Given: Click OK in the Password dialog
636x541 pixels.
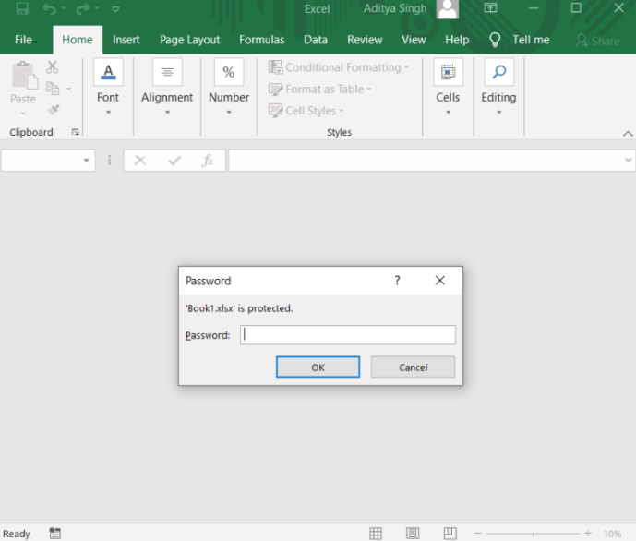Looking at the screenshot, I should tap(318, 367).
